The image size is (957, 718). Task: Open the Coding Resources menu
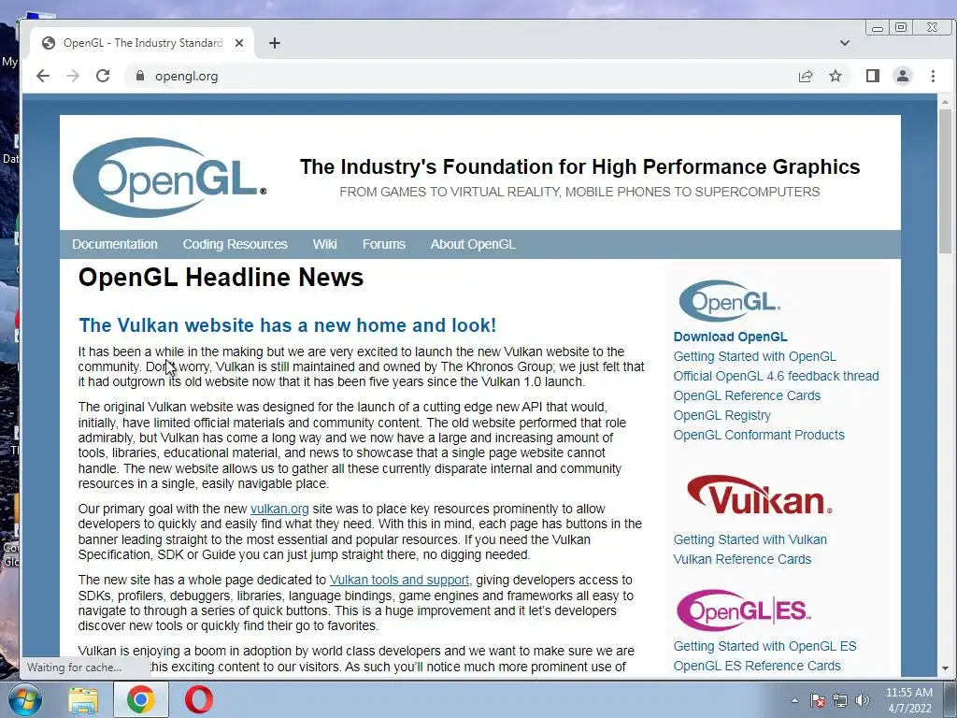click(235, 244)
